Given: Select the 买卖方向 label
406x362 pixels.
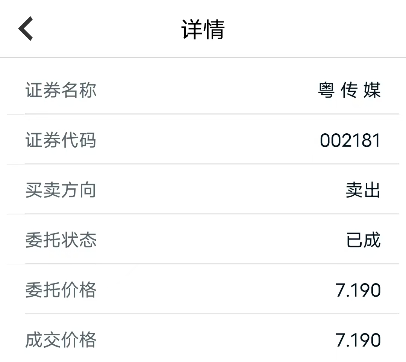Looking at the screenshot, I should coord(61,190).
